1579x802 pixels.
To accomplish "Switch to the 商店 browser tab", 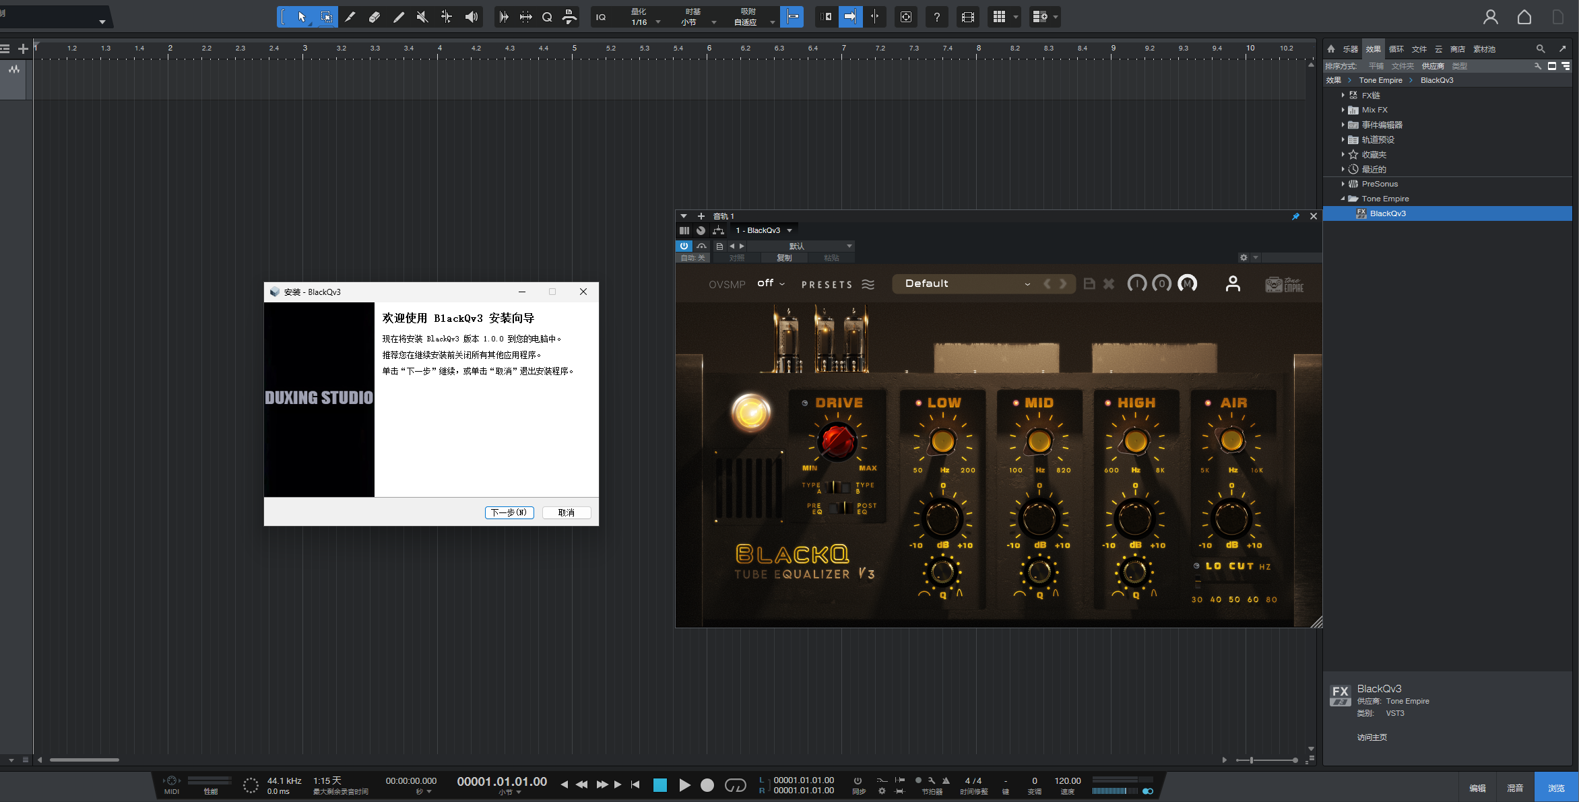I will [x=1458, y=49].
